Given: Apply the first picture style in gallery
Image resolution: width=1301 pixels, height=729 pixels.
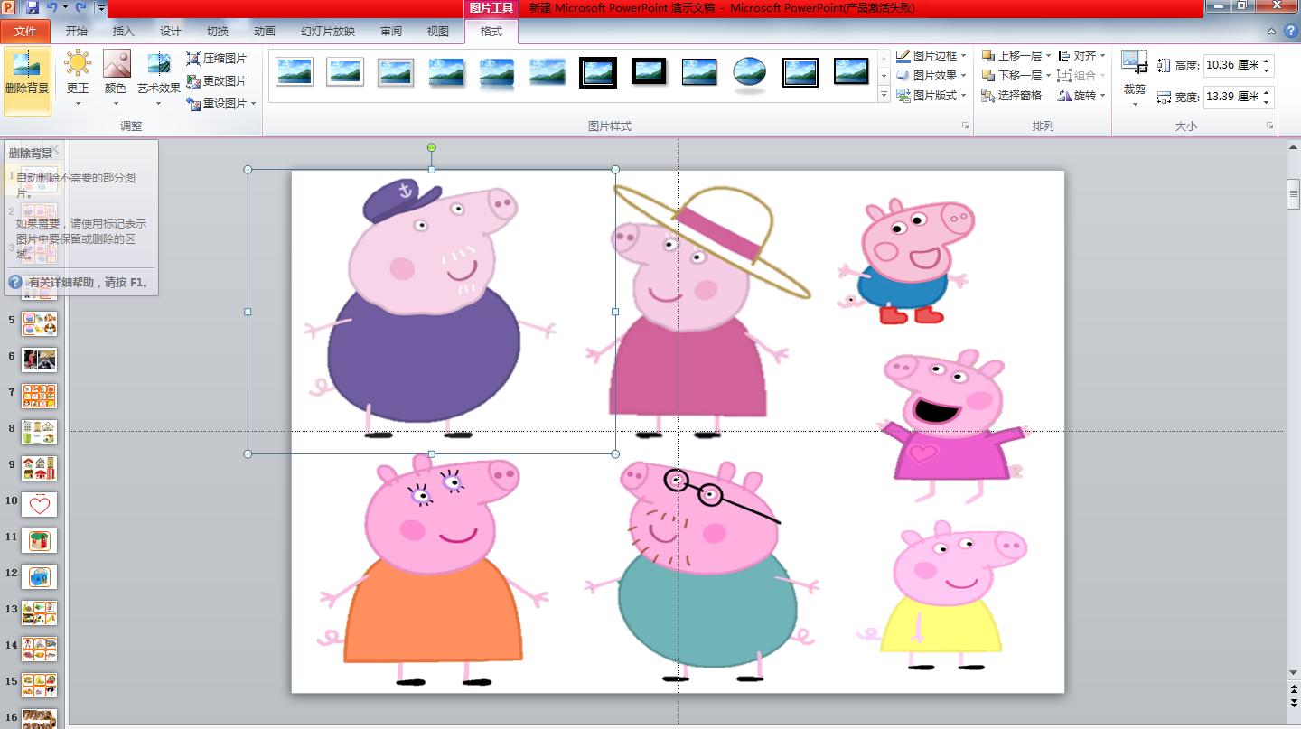Looking at the screenshot, I should pyautogui.click(x=295, y=72).
